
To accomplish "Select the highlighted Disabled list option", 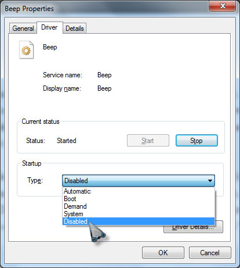I will click(139, 221).
